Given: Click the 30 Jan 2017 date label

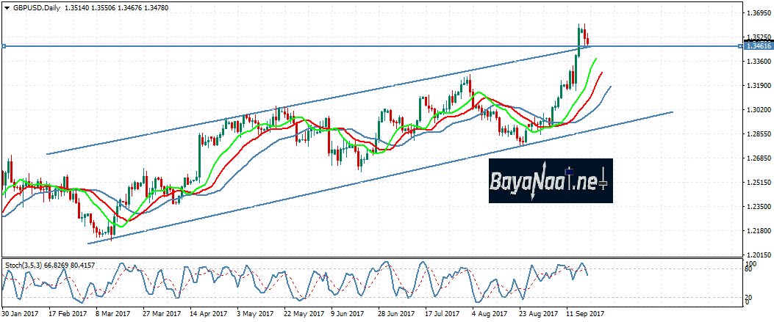Looking at the screenshot, I should click(21, 313).
